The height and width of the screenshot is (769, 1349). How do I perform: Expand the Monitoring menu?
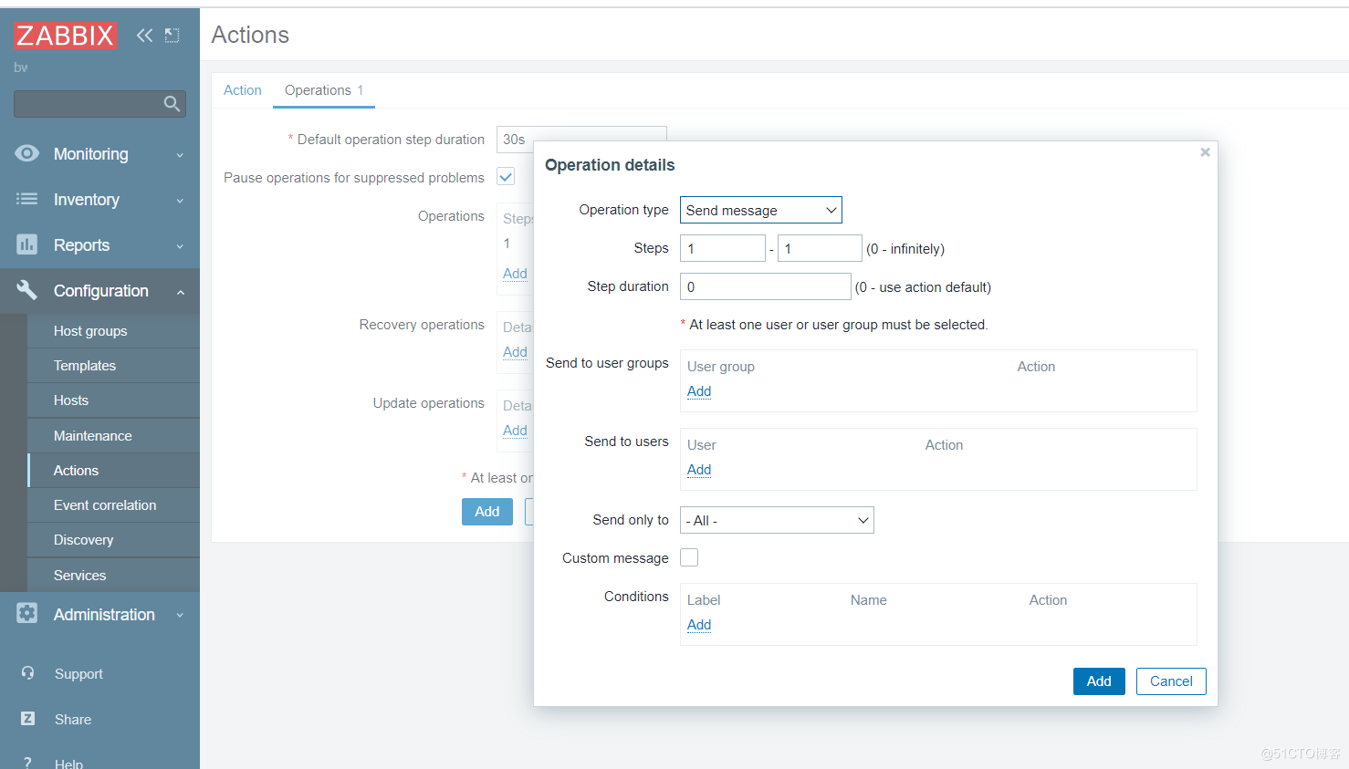(x=180, y=155)
